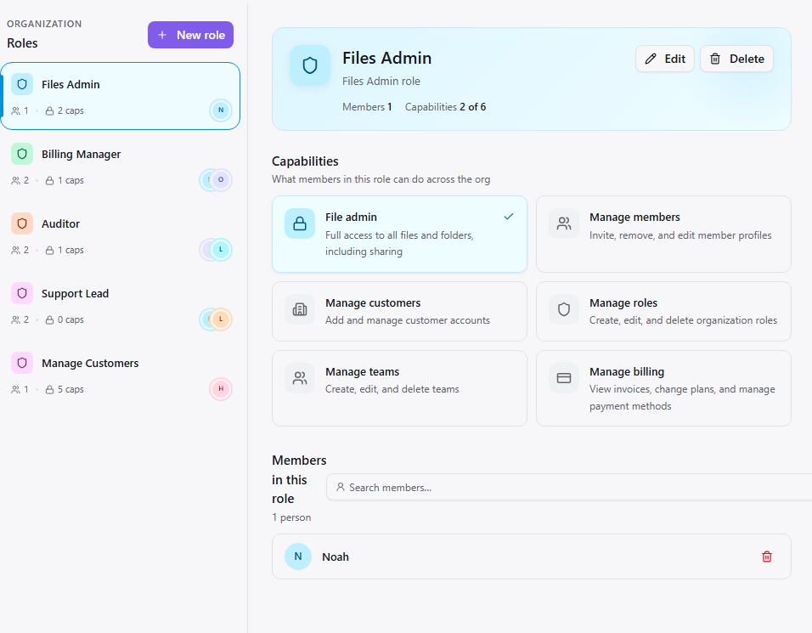Select the Auditor role

pyautogui.click(x=120, y=235)
